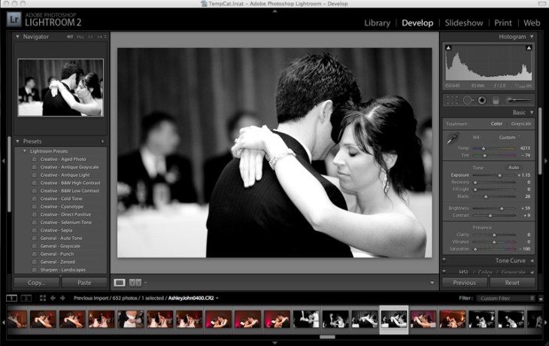Click the Previous button
The height and width of the screenshot is (346, 549).
click(464, 283)
